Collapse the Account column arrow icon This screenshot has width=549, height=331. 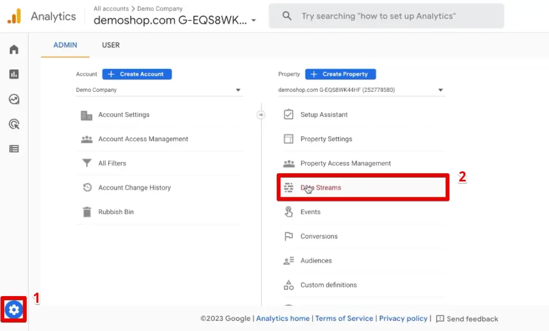(x=261, y=115)
